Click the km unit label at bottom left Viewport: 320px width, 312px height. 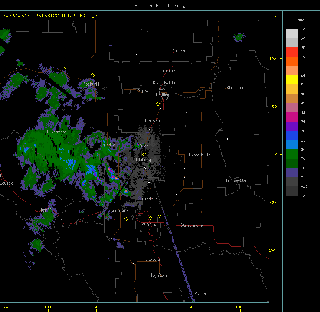pyautogui.click(x=6, y=308)
